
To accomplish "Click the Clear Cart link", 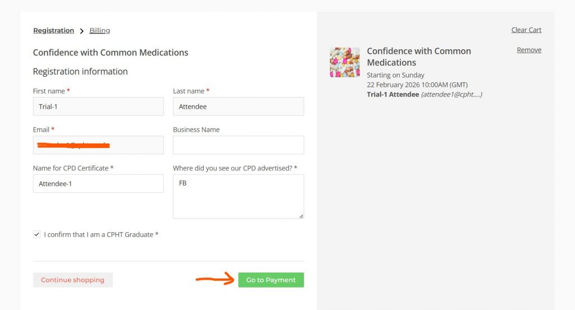I will point(526,30).
